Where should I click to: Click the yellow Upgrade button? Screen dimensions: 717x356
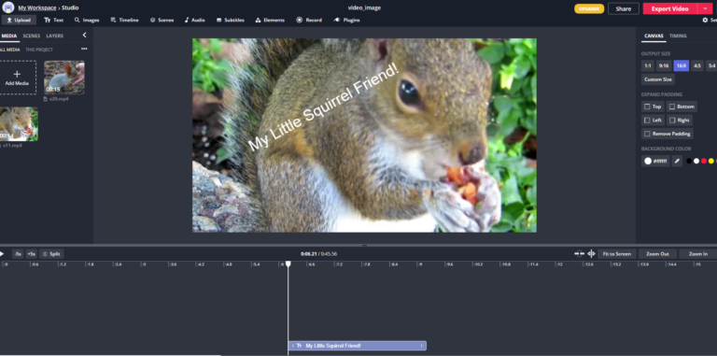589,8
